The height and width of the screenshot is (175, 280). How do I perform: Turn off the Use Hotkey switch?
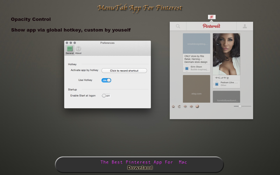tap(106, 80)
